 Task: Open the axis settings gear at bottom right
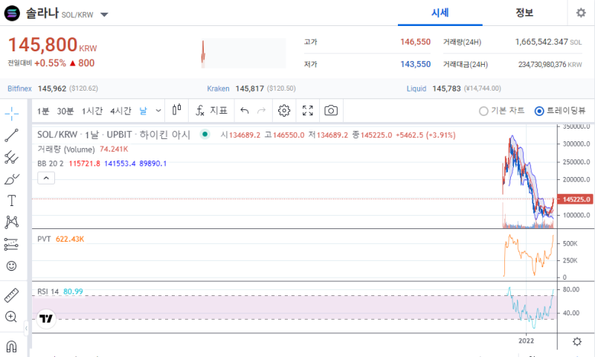(577, 341)
